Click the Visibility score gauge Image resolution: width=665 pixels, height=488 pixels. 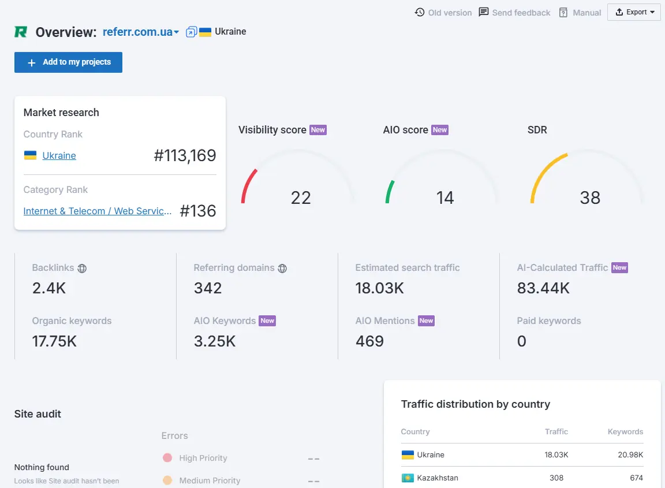tap(298, 179)
